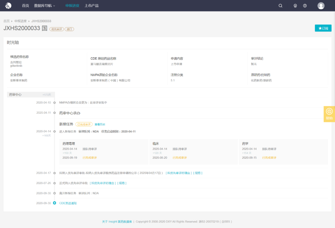Click the blue timeline dot for CDE发送通知
Image resolution: width=335 pixels, height=228 pixels.
click(x=55, y=203)
